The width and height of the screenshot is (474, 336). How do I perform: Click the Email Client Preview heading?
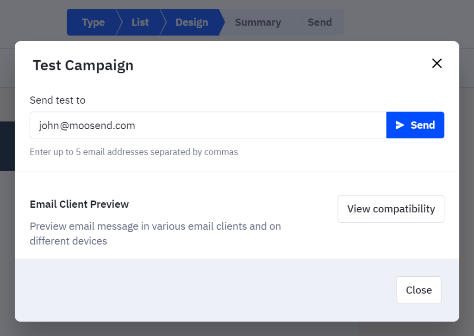click(x=79, y=204)
